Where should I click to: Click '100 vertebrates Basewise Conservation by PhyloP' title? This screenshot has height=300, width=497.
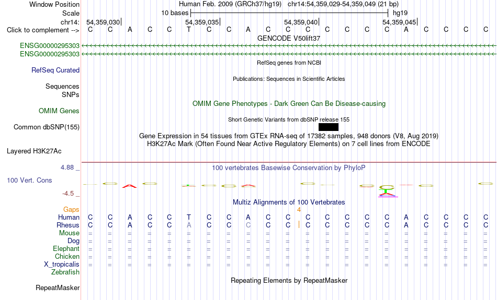coord(289,168)
